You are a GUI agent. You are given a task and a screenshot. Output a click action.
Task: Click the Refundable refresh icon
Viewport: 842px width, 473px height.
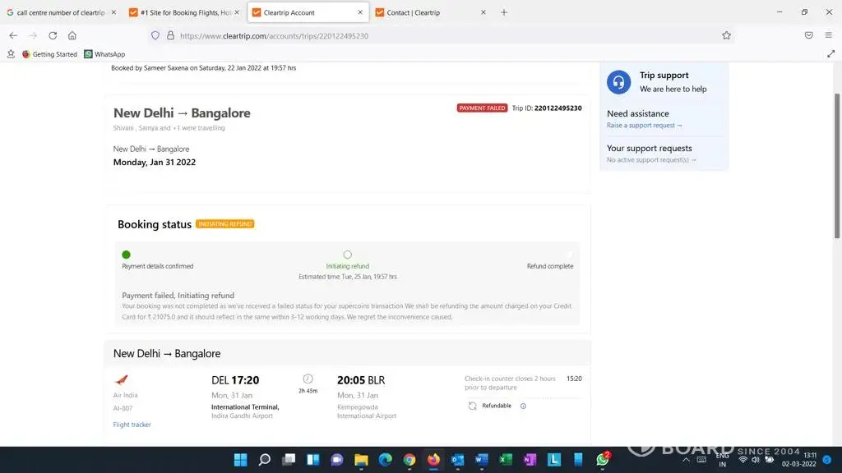click(472, 406)
